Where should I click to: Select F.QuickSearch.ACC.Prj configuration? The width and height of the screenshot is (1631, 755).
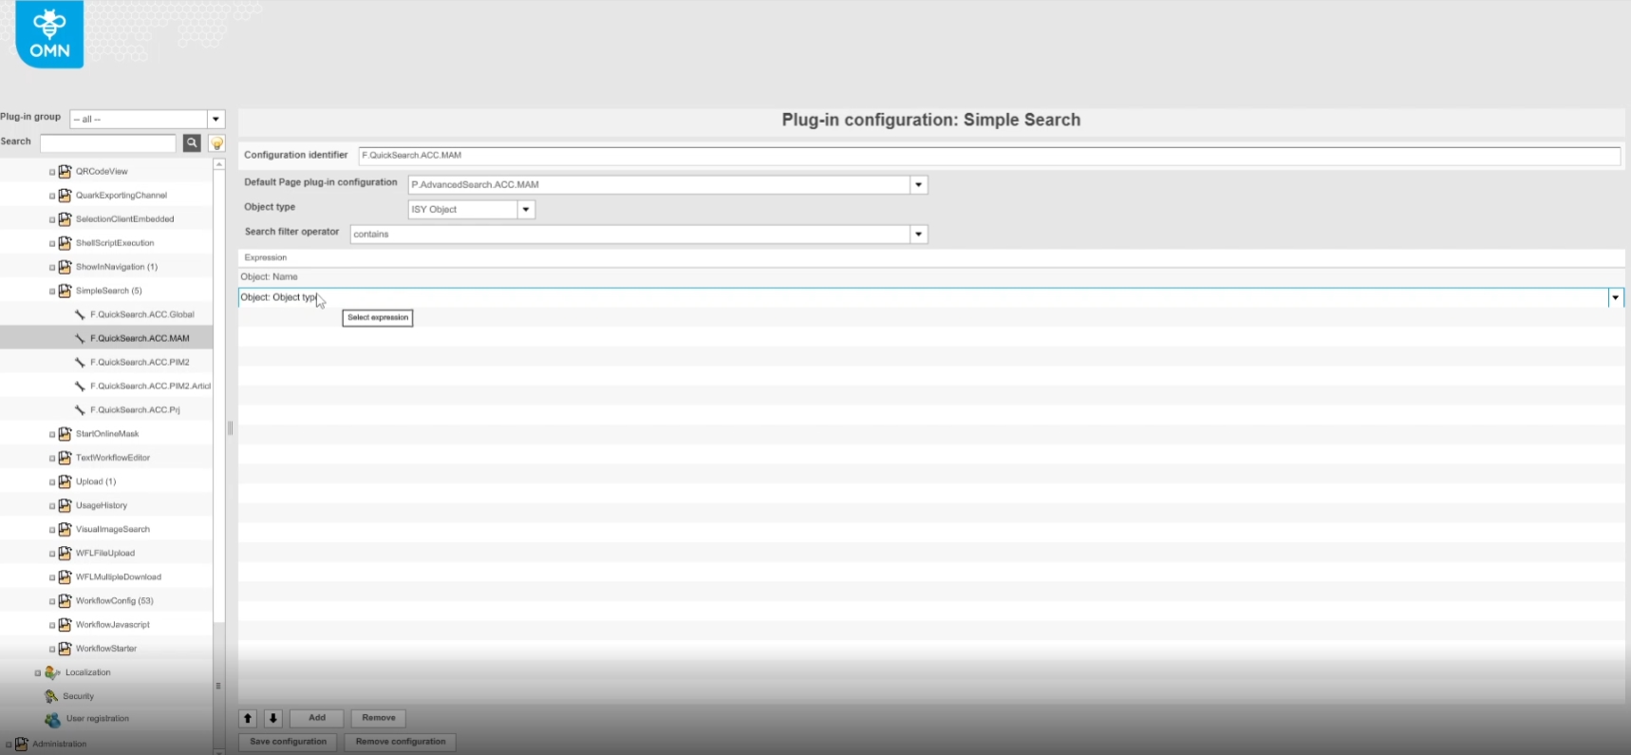pos(135,410)
